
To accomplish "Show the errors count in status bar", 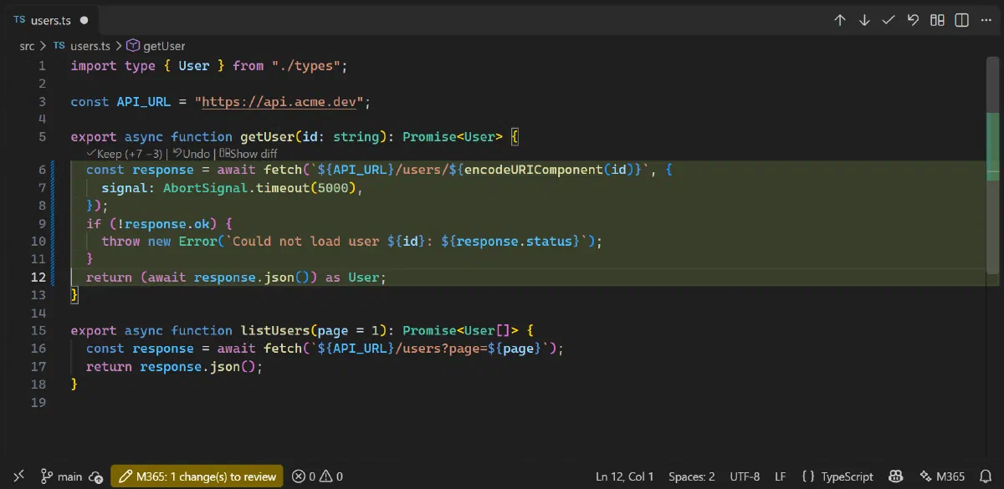I will (x=304, y=476).
